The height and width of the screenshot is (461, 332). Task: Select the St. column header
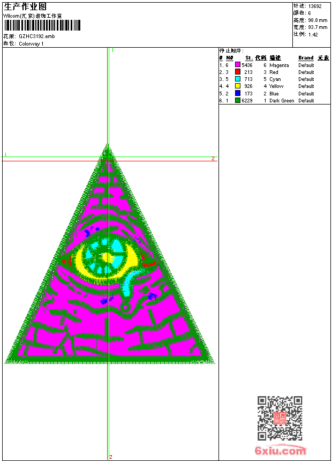pos(249,58)
